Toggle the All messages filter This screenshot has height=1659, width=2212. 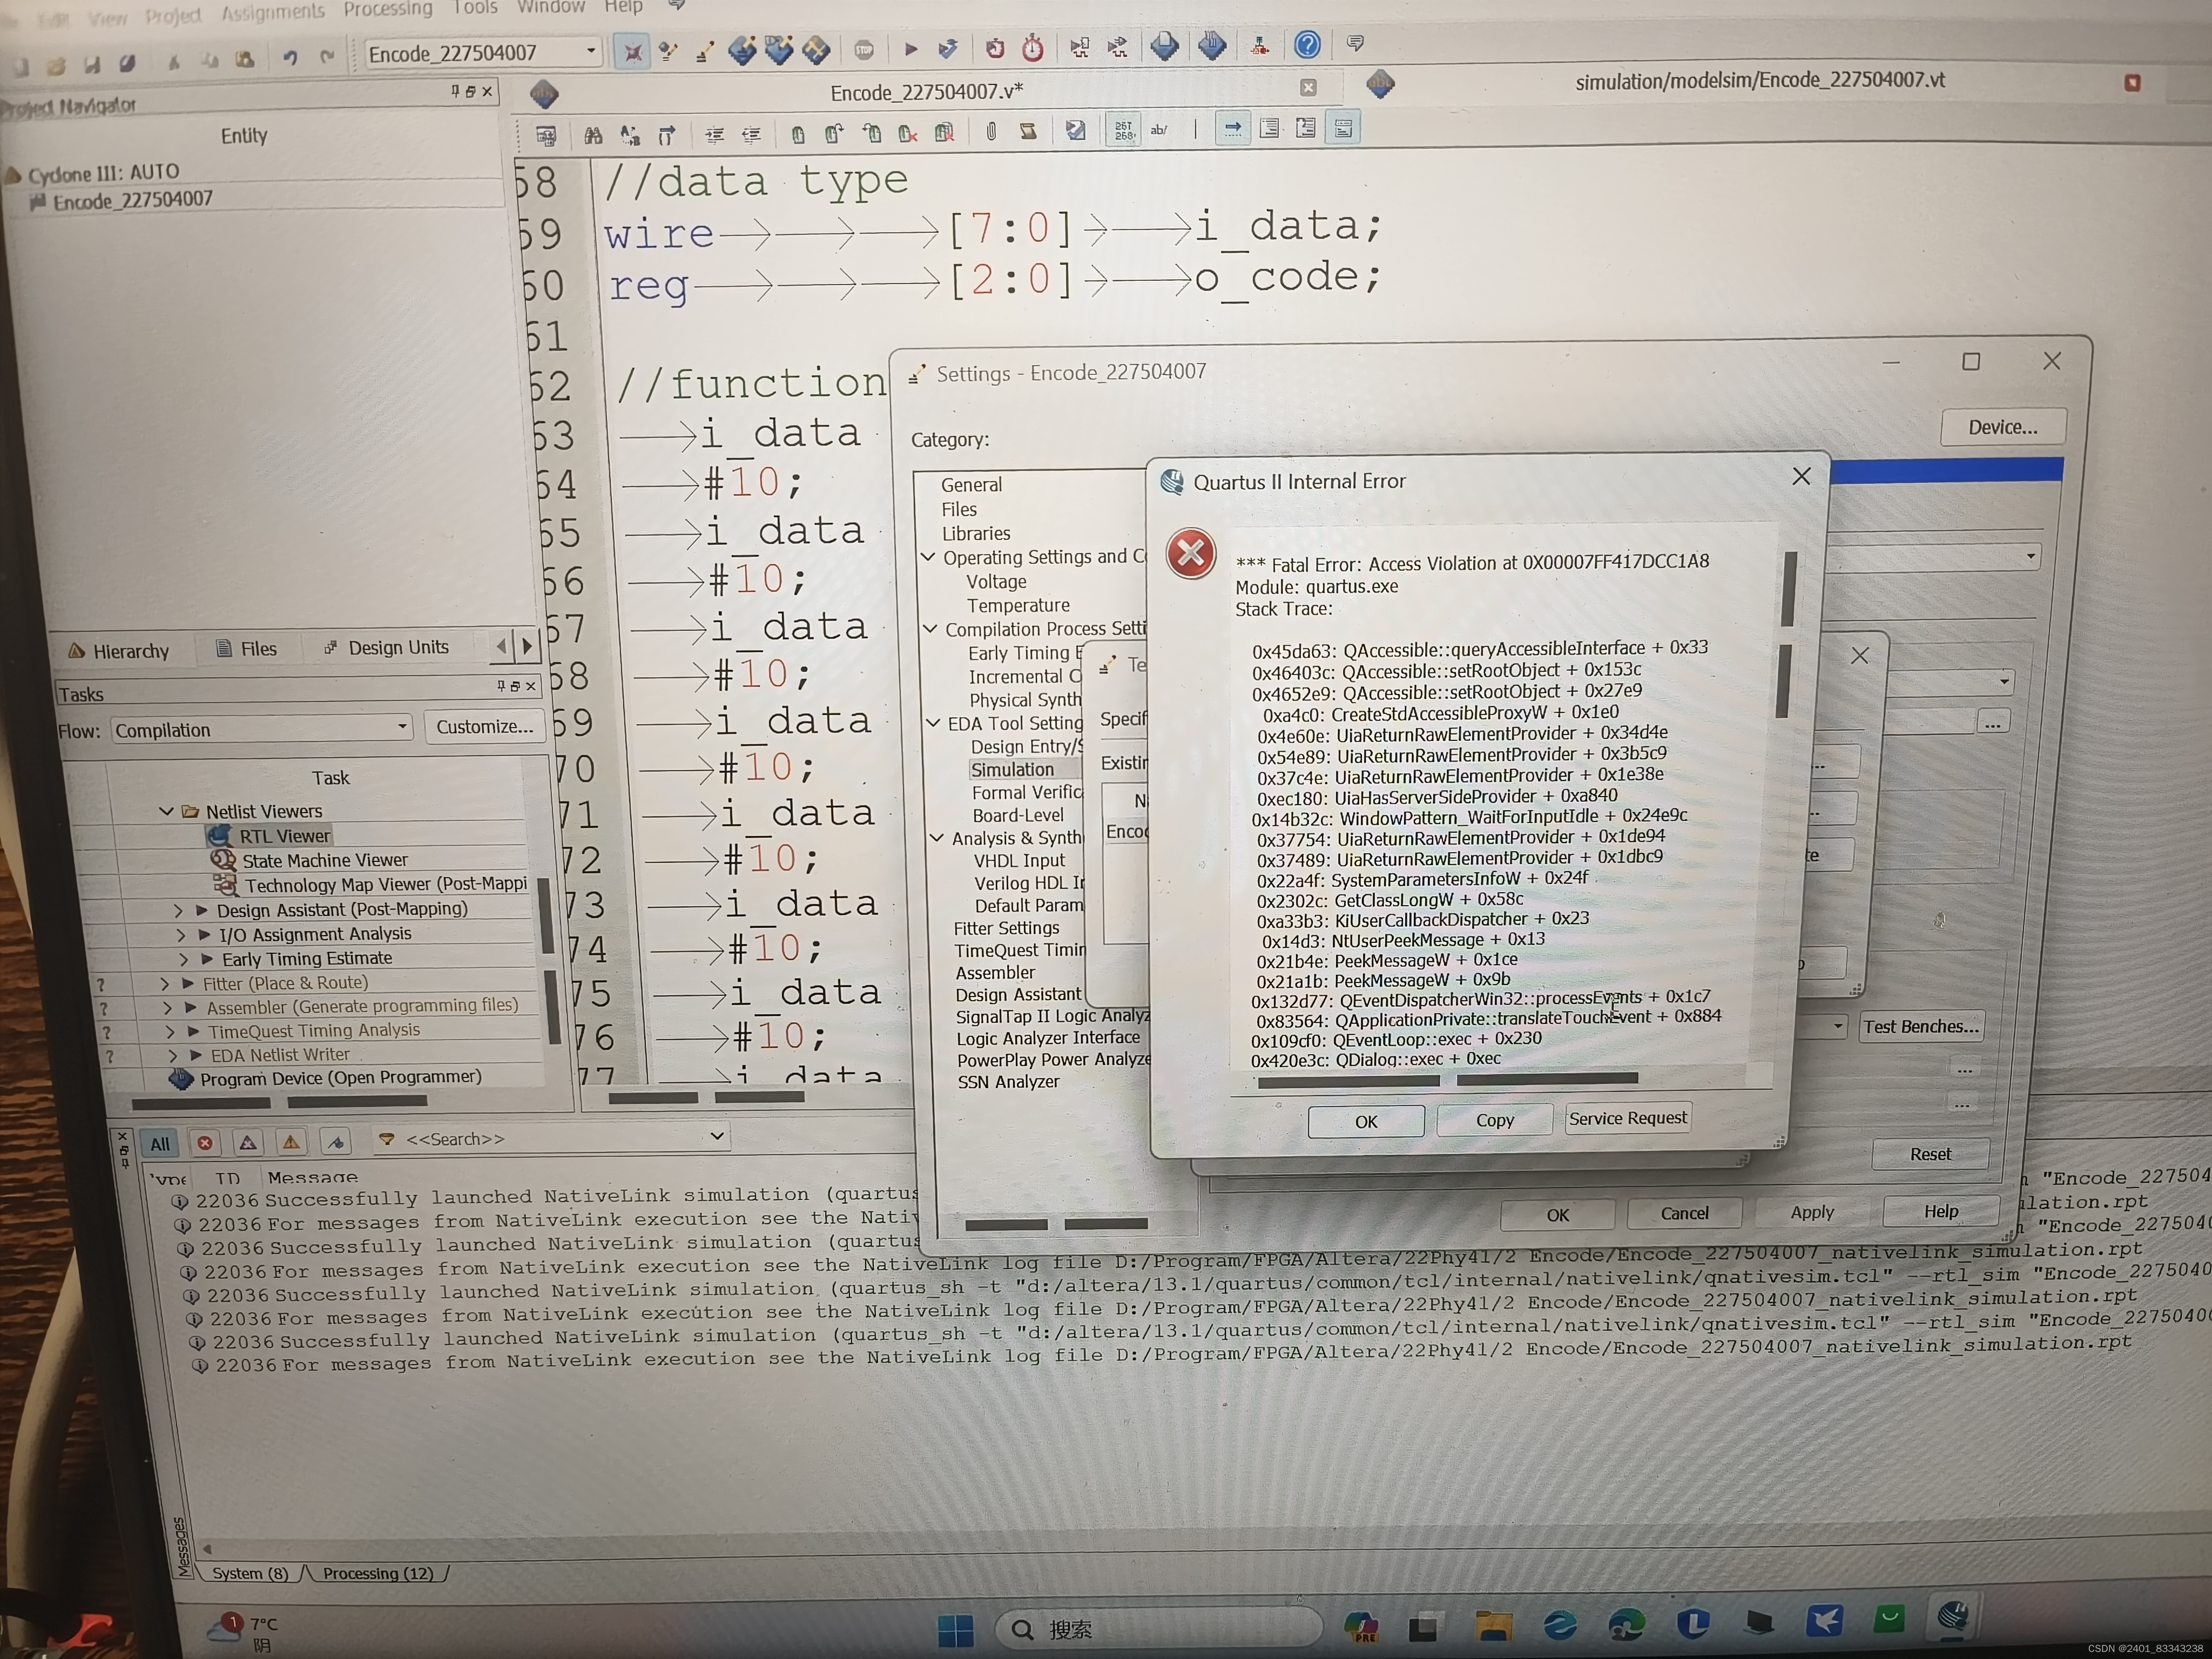160,1143
